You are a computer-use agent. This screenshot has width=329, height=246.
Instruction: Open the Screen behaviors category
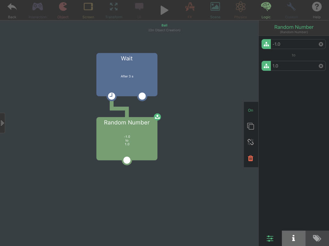[x=88, y=10]
